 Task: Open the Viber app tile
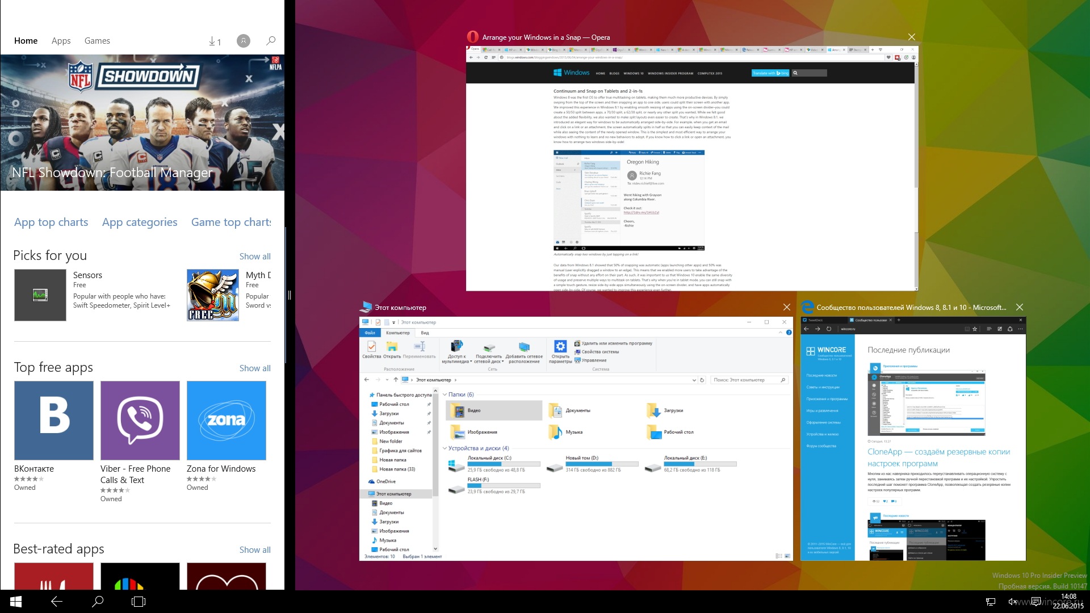point(140,421)
